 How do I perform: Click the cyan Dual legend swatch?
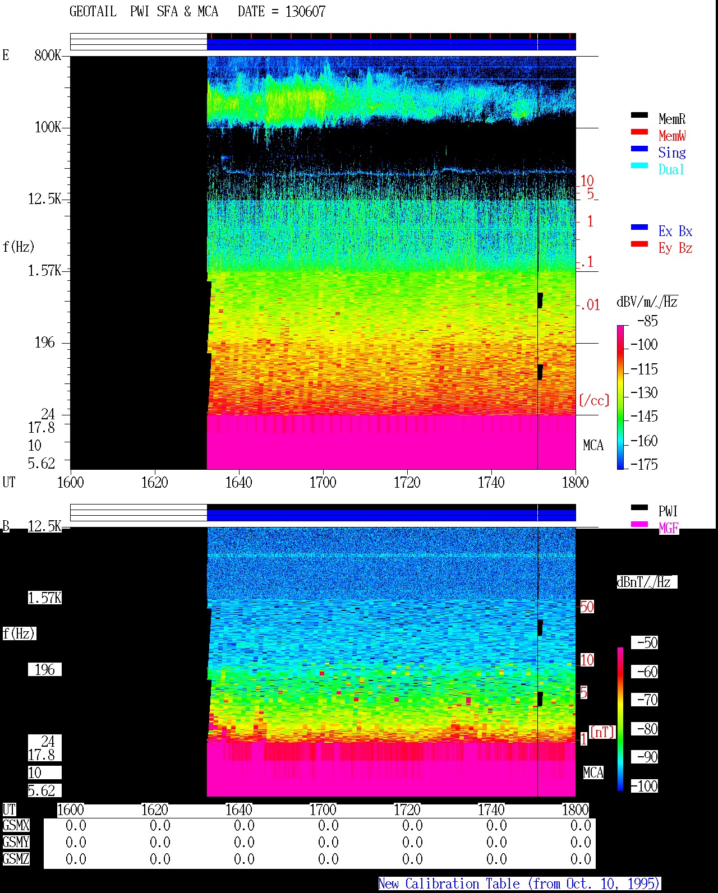click(x=639, y=166)
